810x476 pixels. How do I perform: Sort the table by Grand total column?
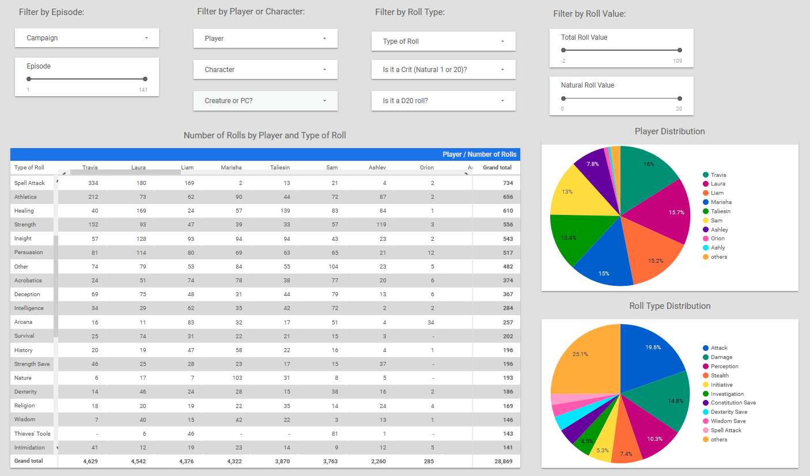pyautogui.click(x=497, y=167)
